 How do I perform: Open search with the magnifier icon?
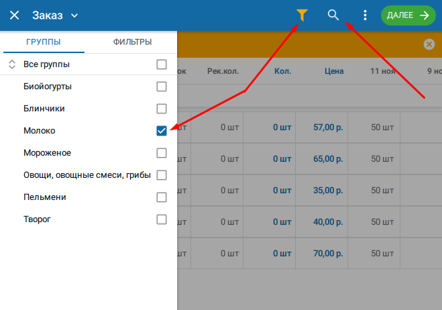click(x=333, y=15)
